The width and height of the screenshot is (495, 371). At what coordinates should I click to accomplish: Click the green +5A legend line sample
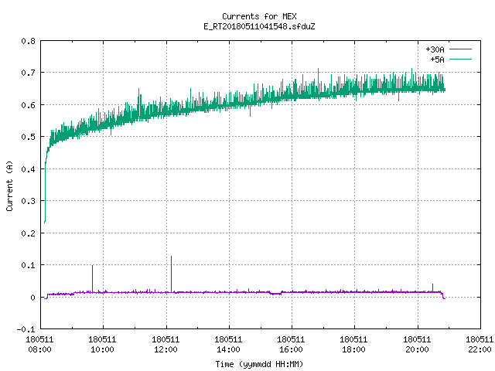point(460,59)
